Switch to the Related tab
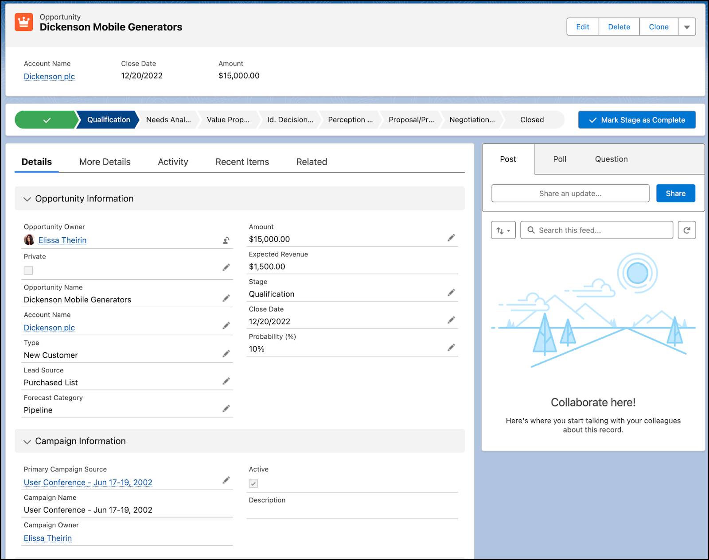This screenshot has height=560, width=709. [312, 162]
